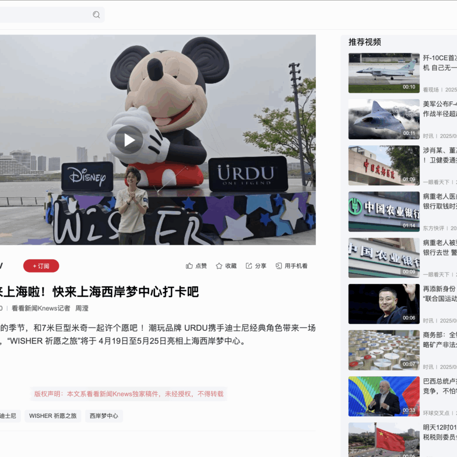Screen dimensions: 457x457
Task: Open the 病重老人医院 video title link
Action: (x=440, y=201)
